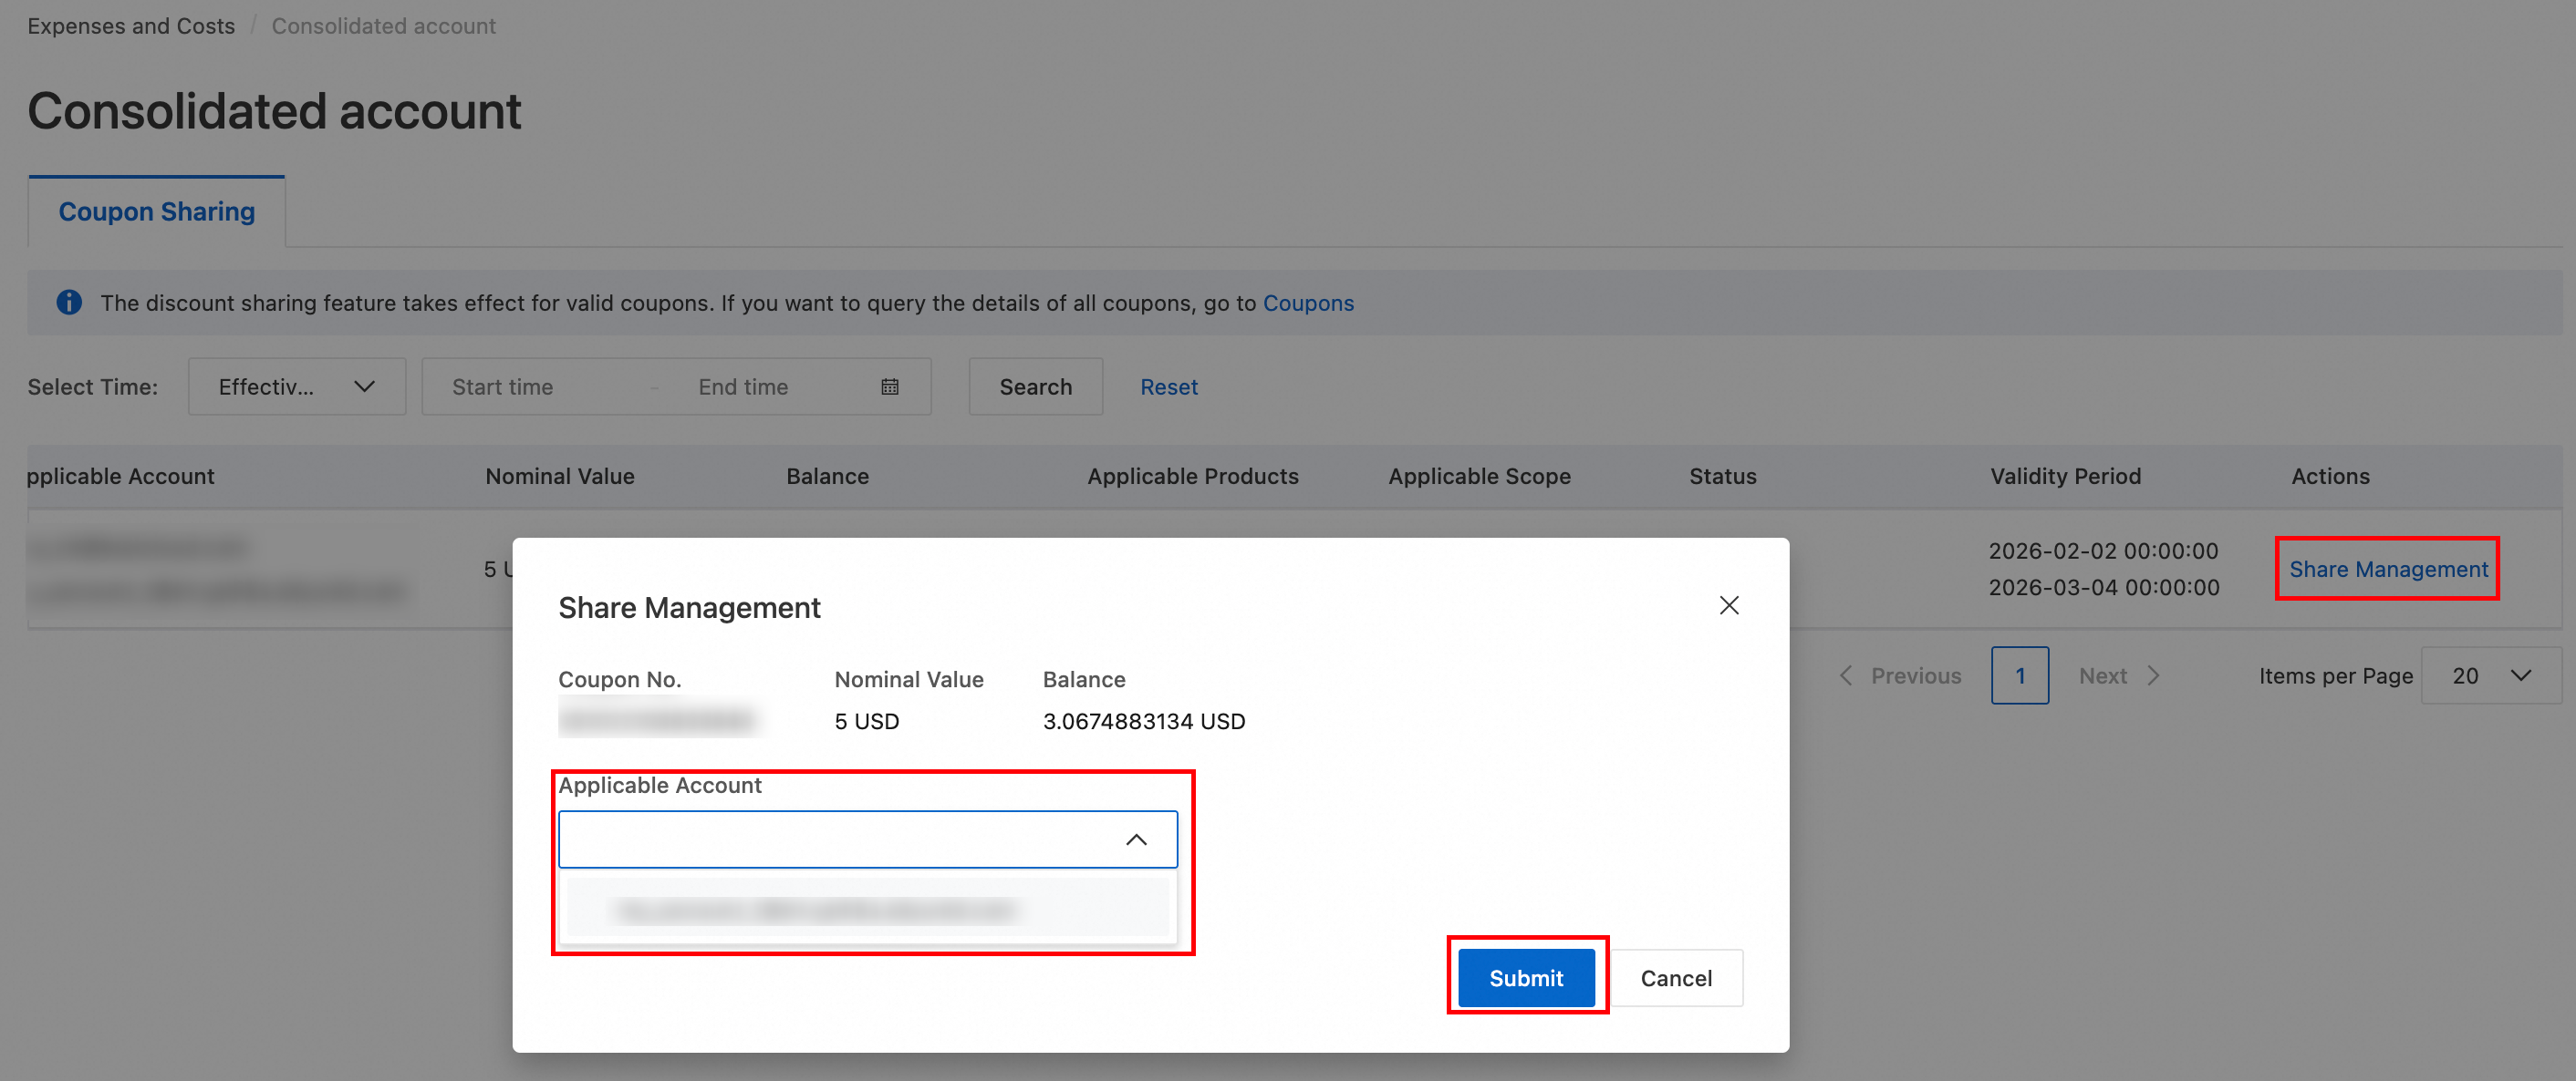Go to the Next page
Screen dimensions: 2576x1081
pyautogui.click(x=2119, y=675)
